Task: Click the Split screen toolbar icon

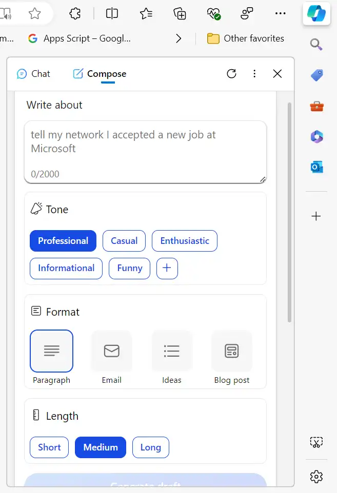Action: click(x=112, y=14)
